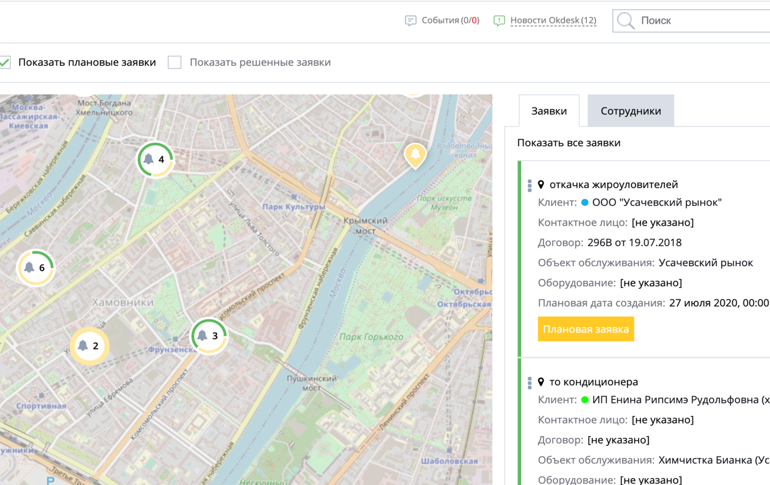Click location pin for откачка жироуловителей request

(x=541, y=185)
